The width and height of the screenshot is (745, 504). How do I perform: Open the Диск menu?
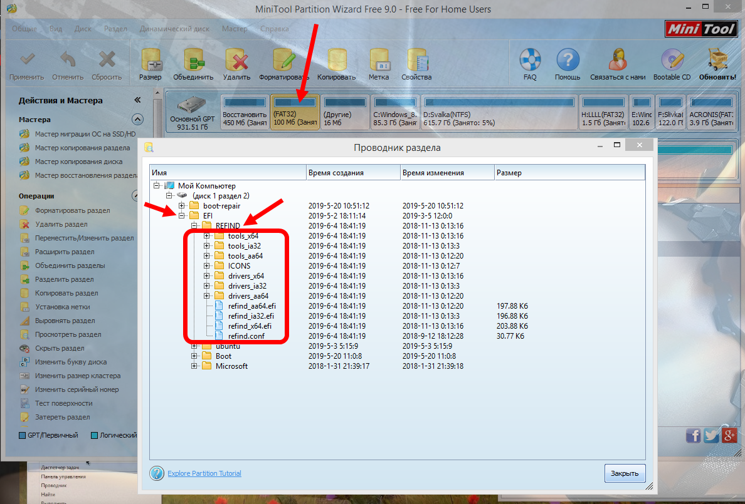[83, 28]
